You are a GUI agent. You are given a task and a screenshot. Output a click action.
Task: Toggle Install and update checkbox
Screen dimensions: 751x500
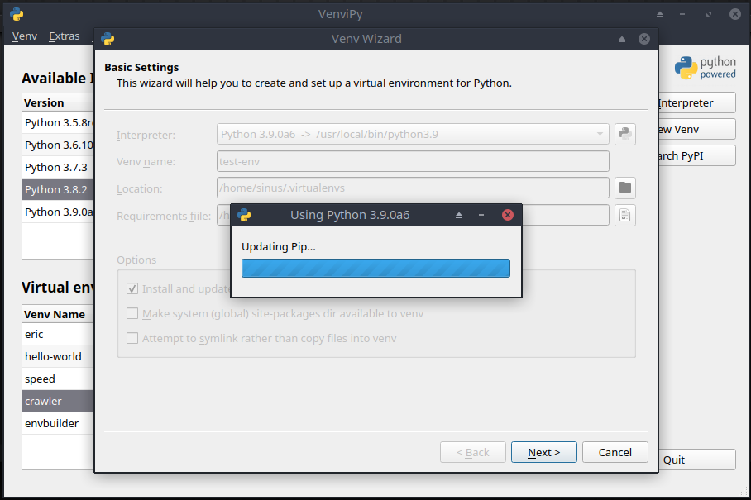pyautogui.click(x=132, y=288)
